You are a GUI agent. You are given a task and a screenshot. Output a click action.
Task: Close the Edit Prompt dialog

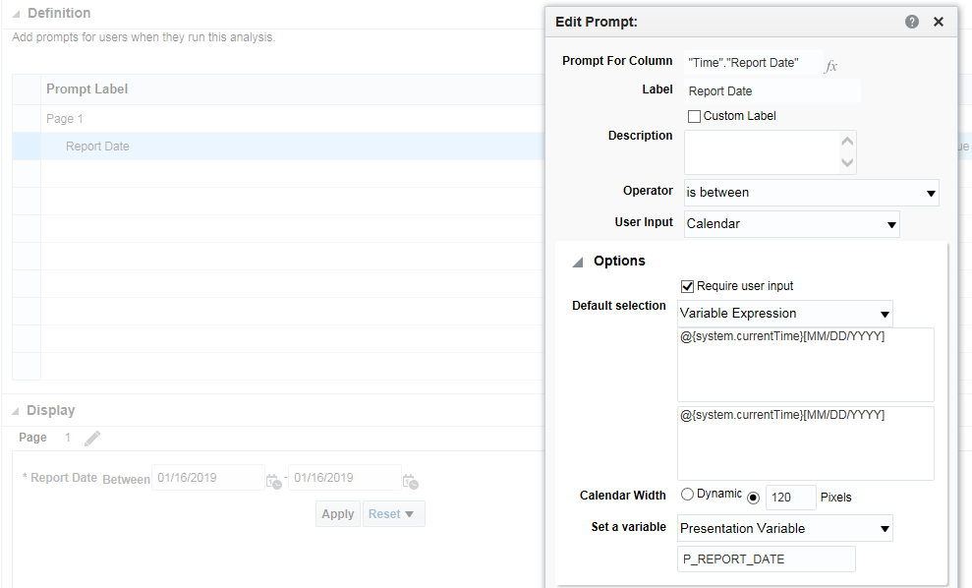[x=939, y=21]
